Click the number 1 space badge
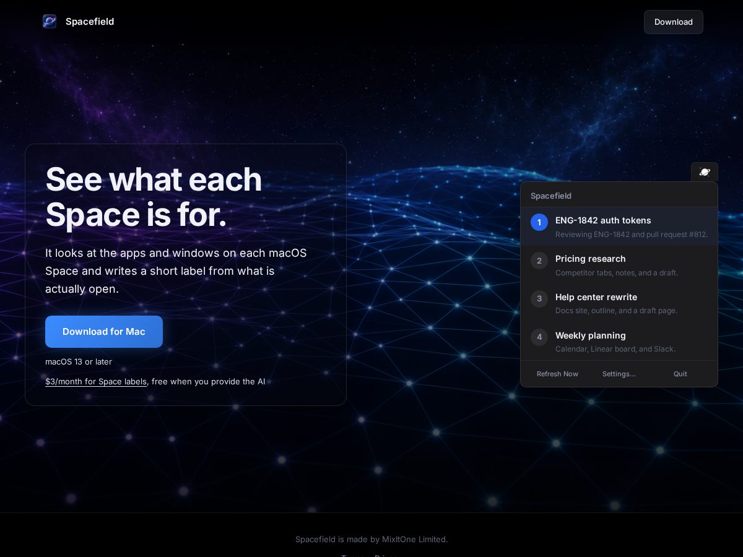Viewport: 743px width, 557px height. [539, 222]
